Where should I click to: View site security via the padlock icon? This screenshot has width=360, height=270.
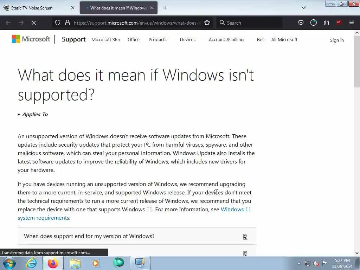coord(67,23)
